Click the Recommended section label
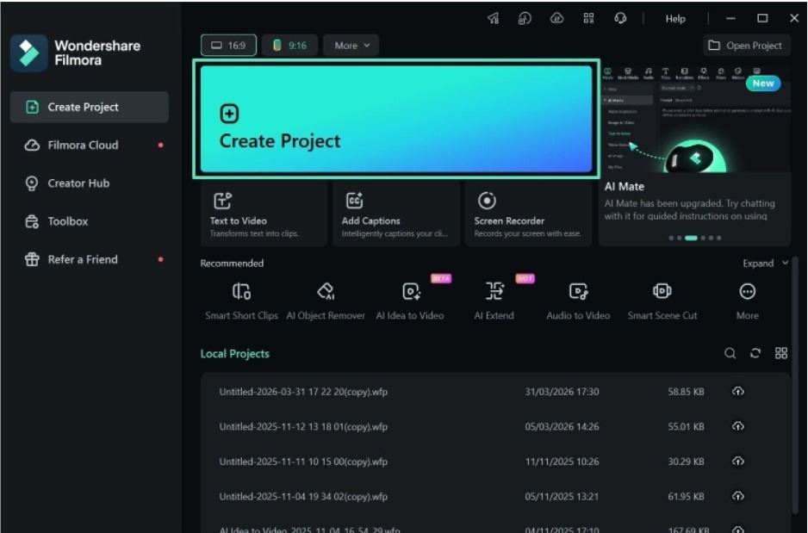This screenshot has width=808, height=533. click(x=232, y=263)
